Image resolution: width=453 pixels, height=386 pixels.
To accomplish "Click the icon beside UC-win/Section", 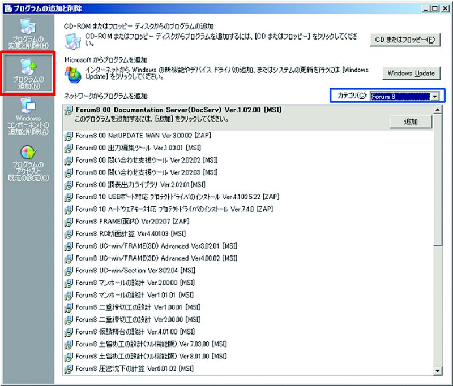I will [x=69, y=271].
